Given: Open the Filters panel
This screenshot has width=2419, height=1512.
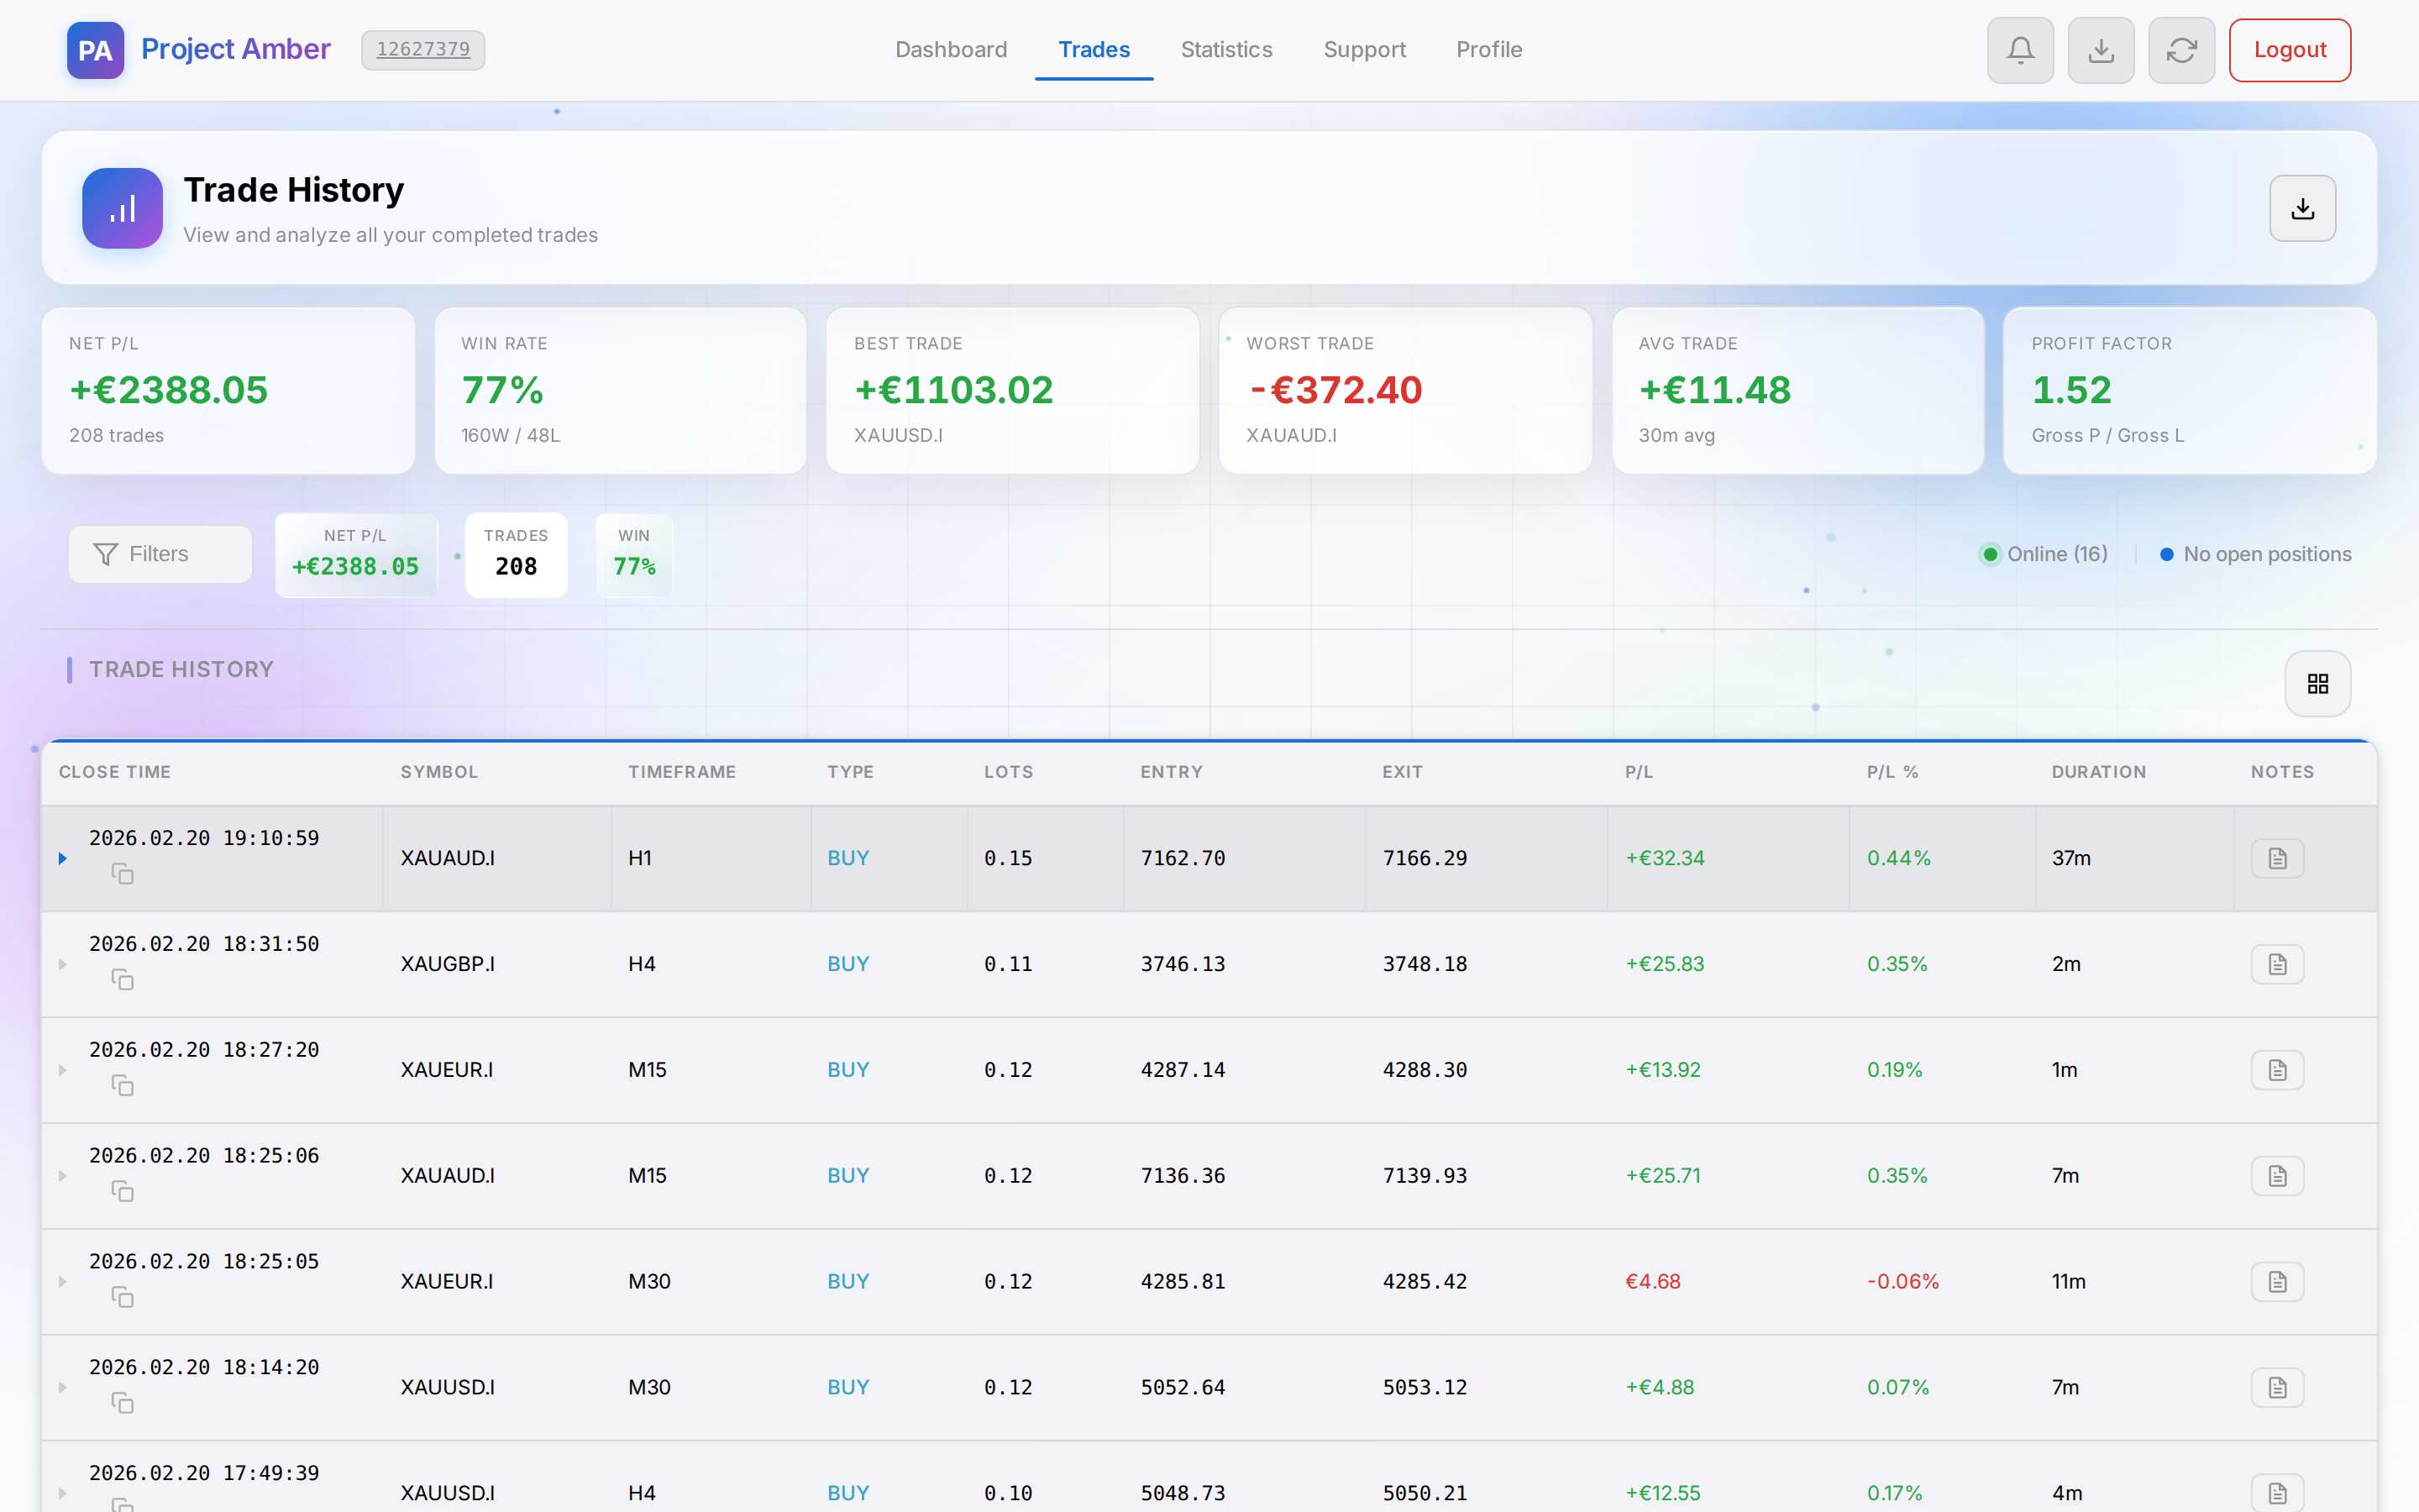Looking at the screenshot, I should tap(160, 553).
